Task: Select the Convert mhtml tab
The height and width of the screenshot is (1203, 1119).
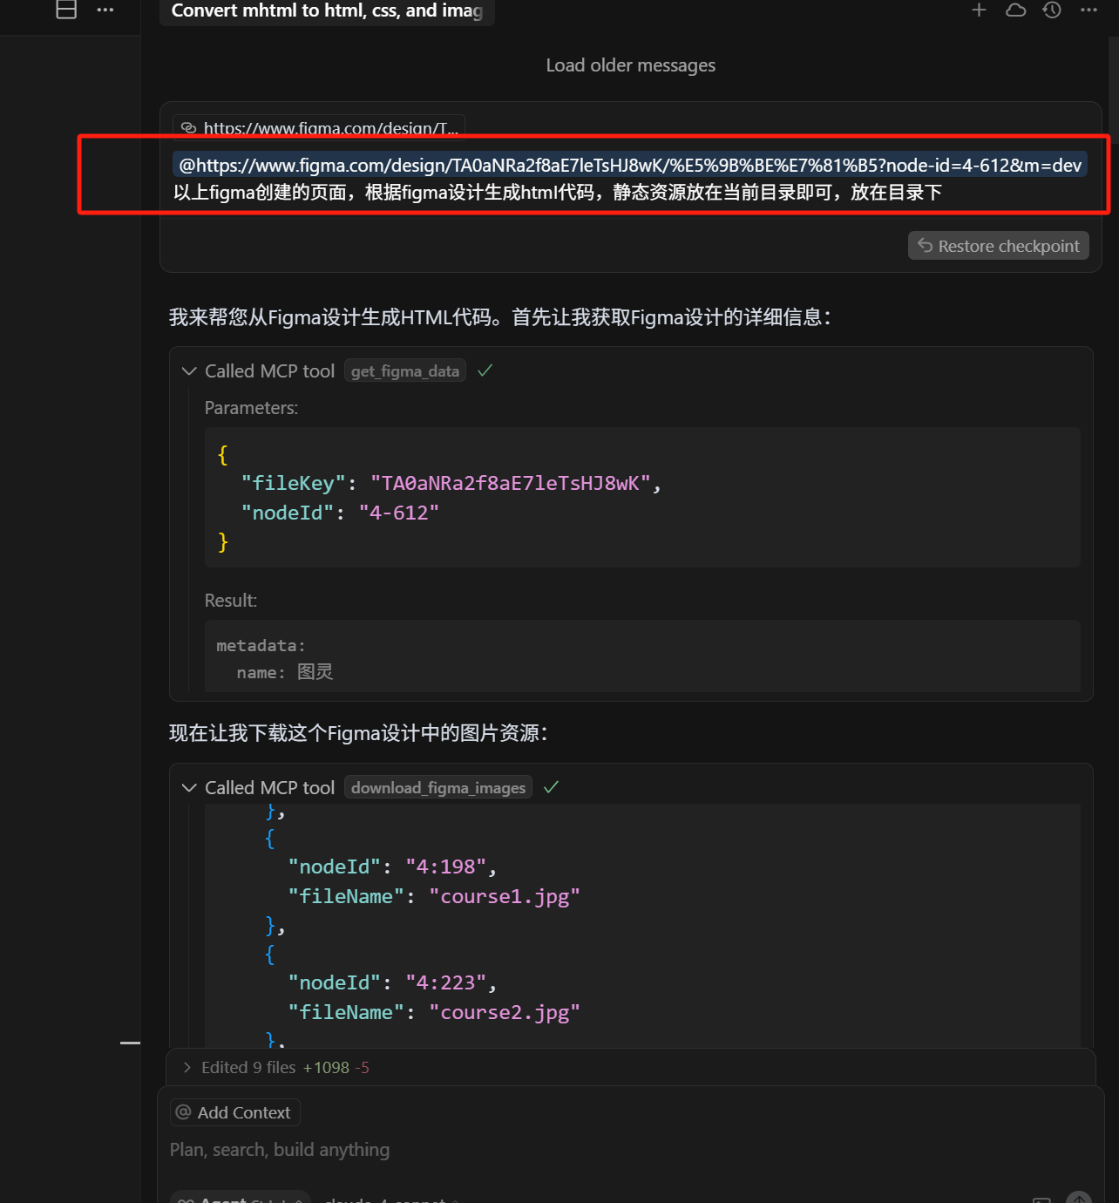Action: coord(326,10)
